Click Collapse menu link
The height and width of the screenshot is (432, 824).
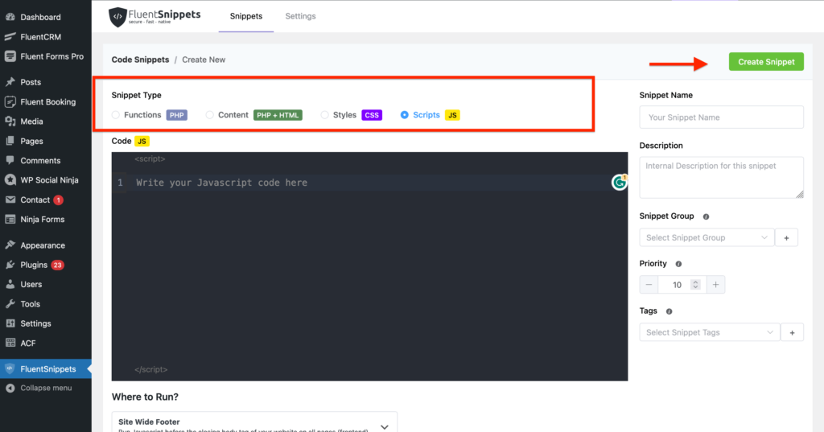click(46, 388)
